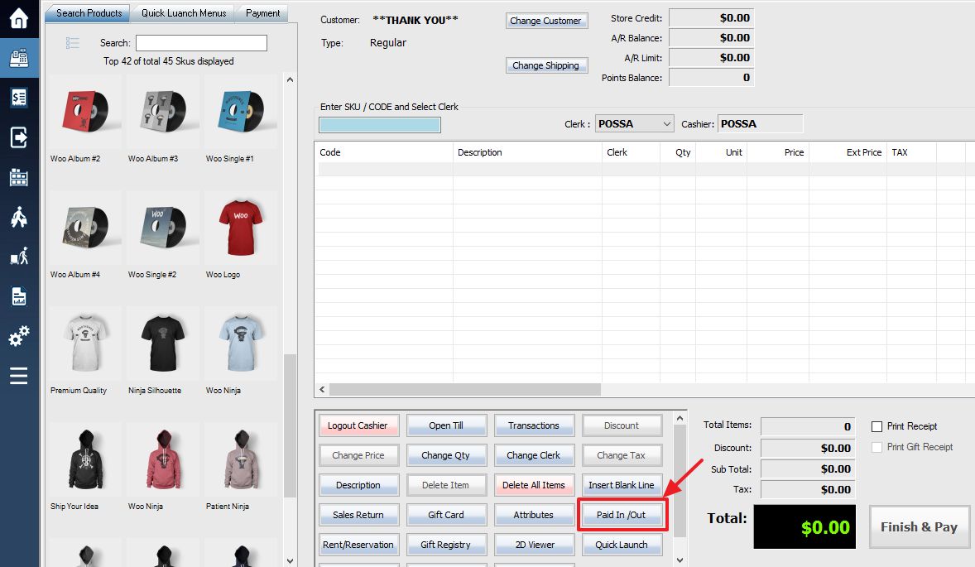
Task: Click the Paid In /Out button
Action: click(622, 516)
